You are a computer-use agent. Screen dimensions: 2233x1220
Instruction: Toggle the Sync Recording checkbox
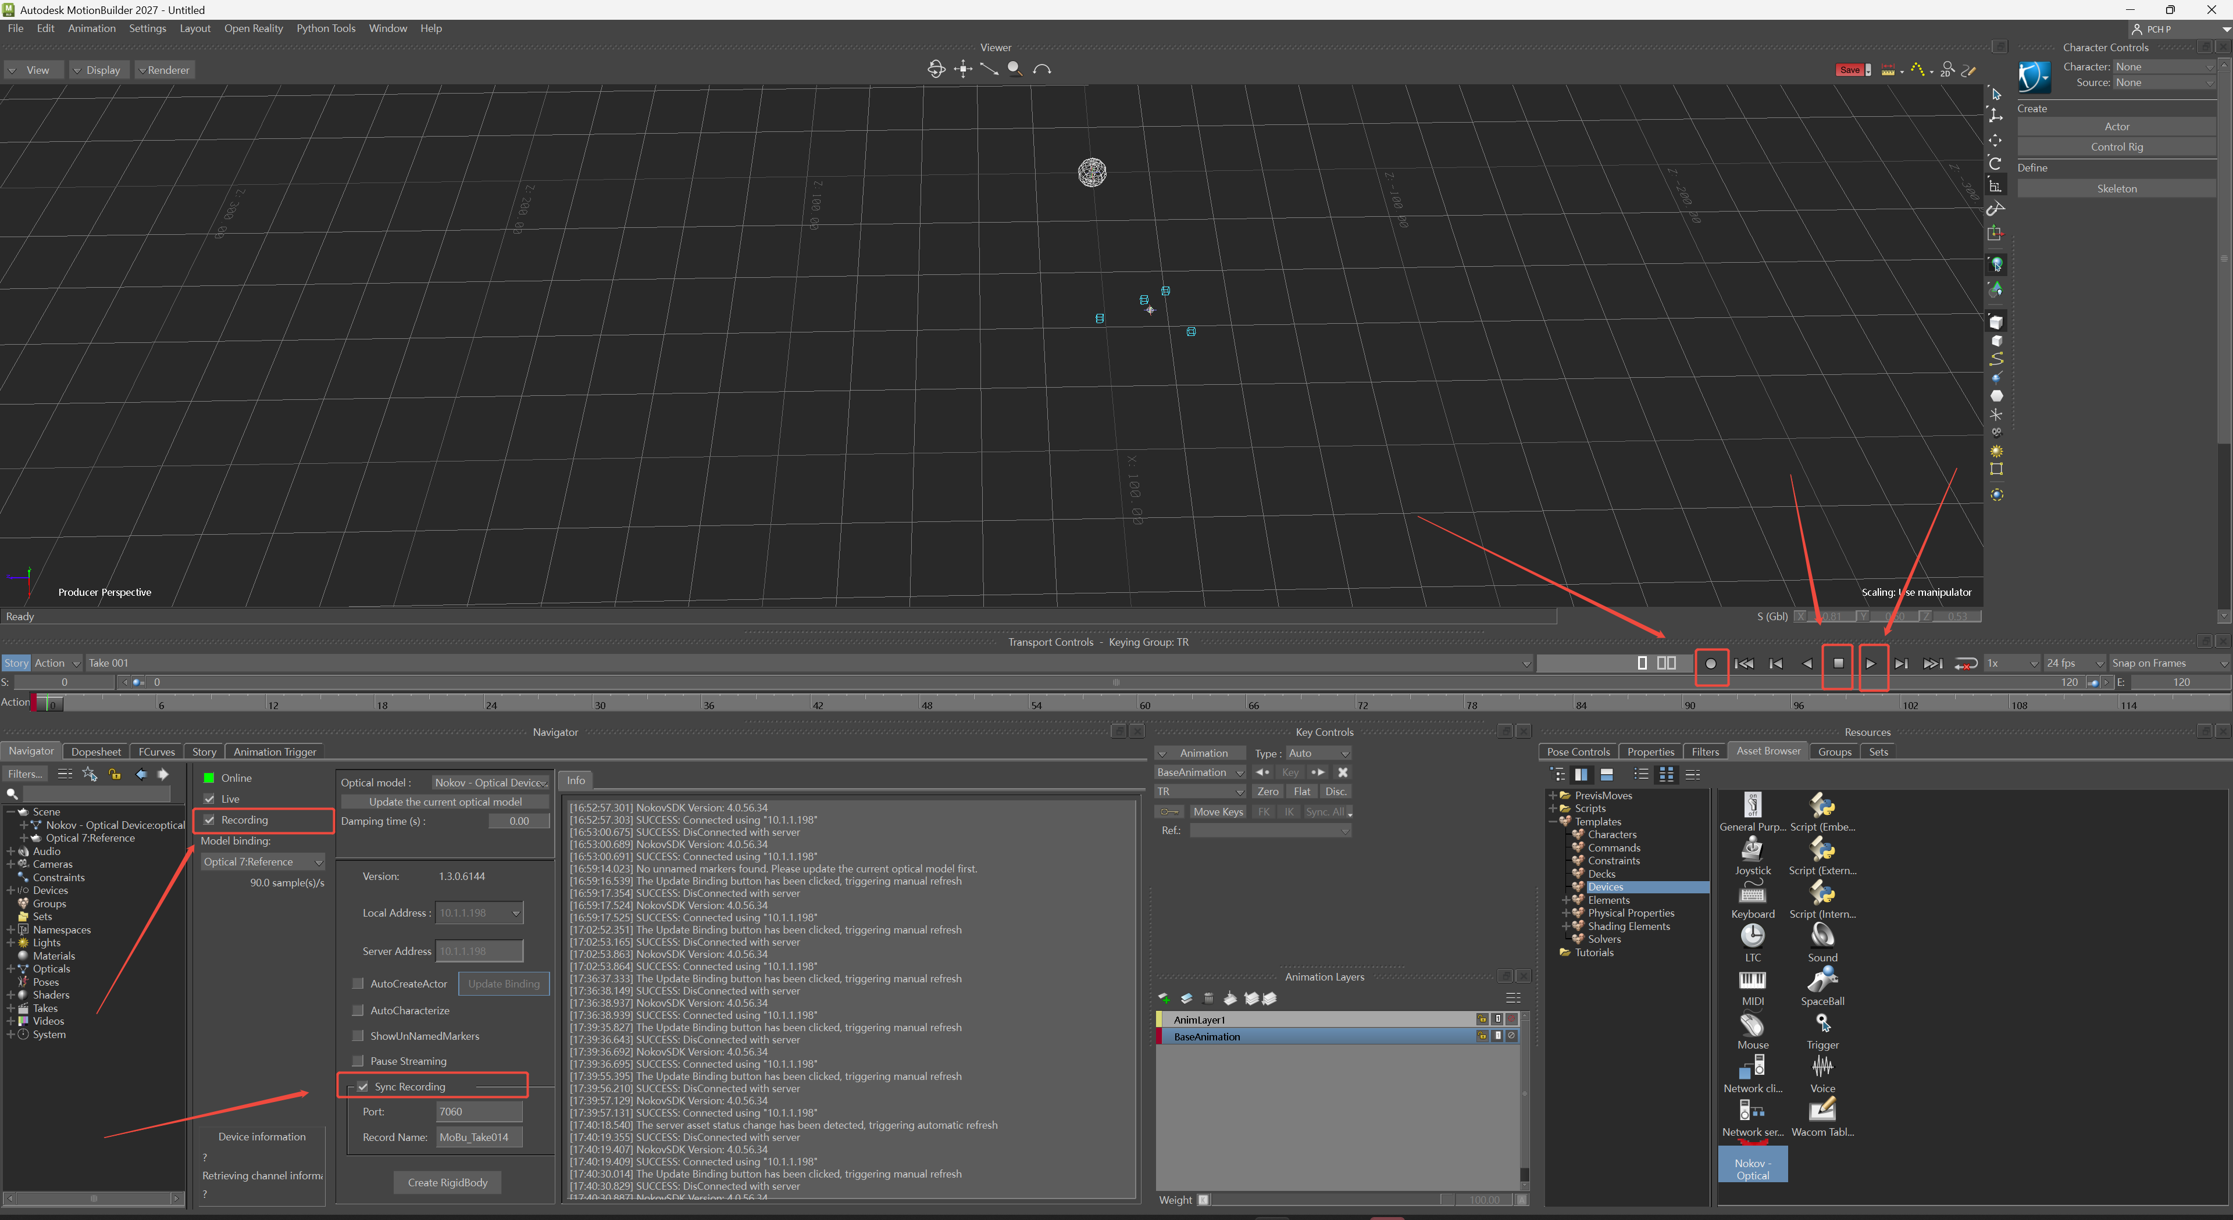point(362,1086)
